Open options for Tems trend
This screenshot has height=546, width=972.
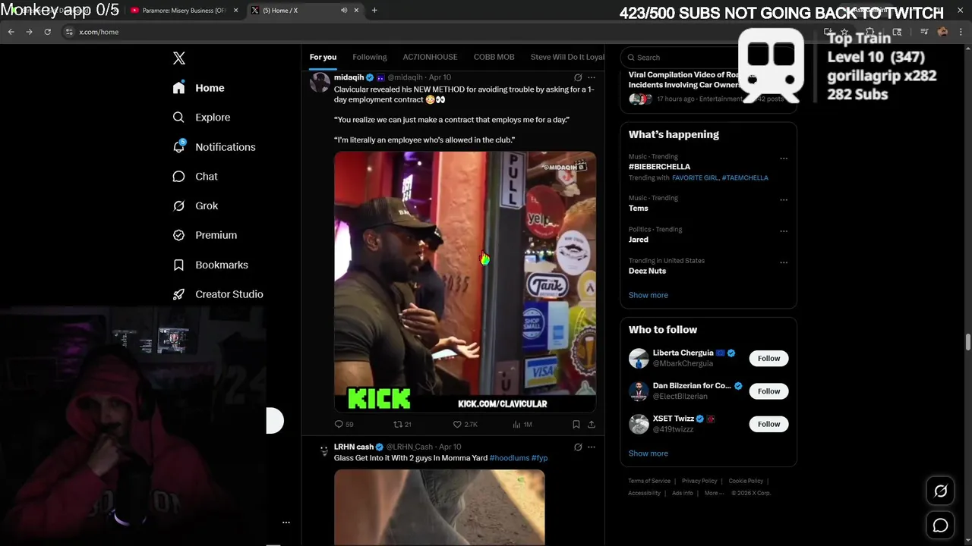(784, 200)
